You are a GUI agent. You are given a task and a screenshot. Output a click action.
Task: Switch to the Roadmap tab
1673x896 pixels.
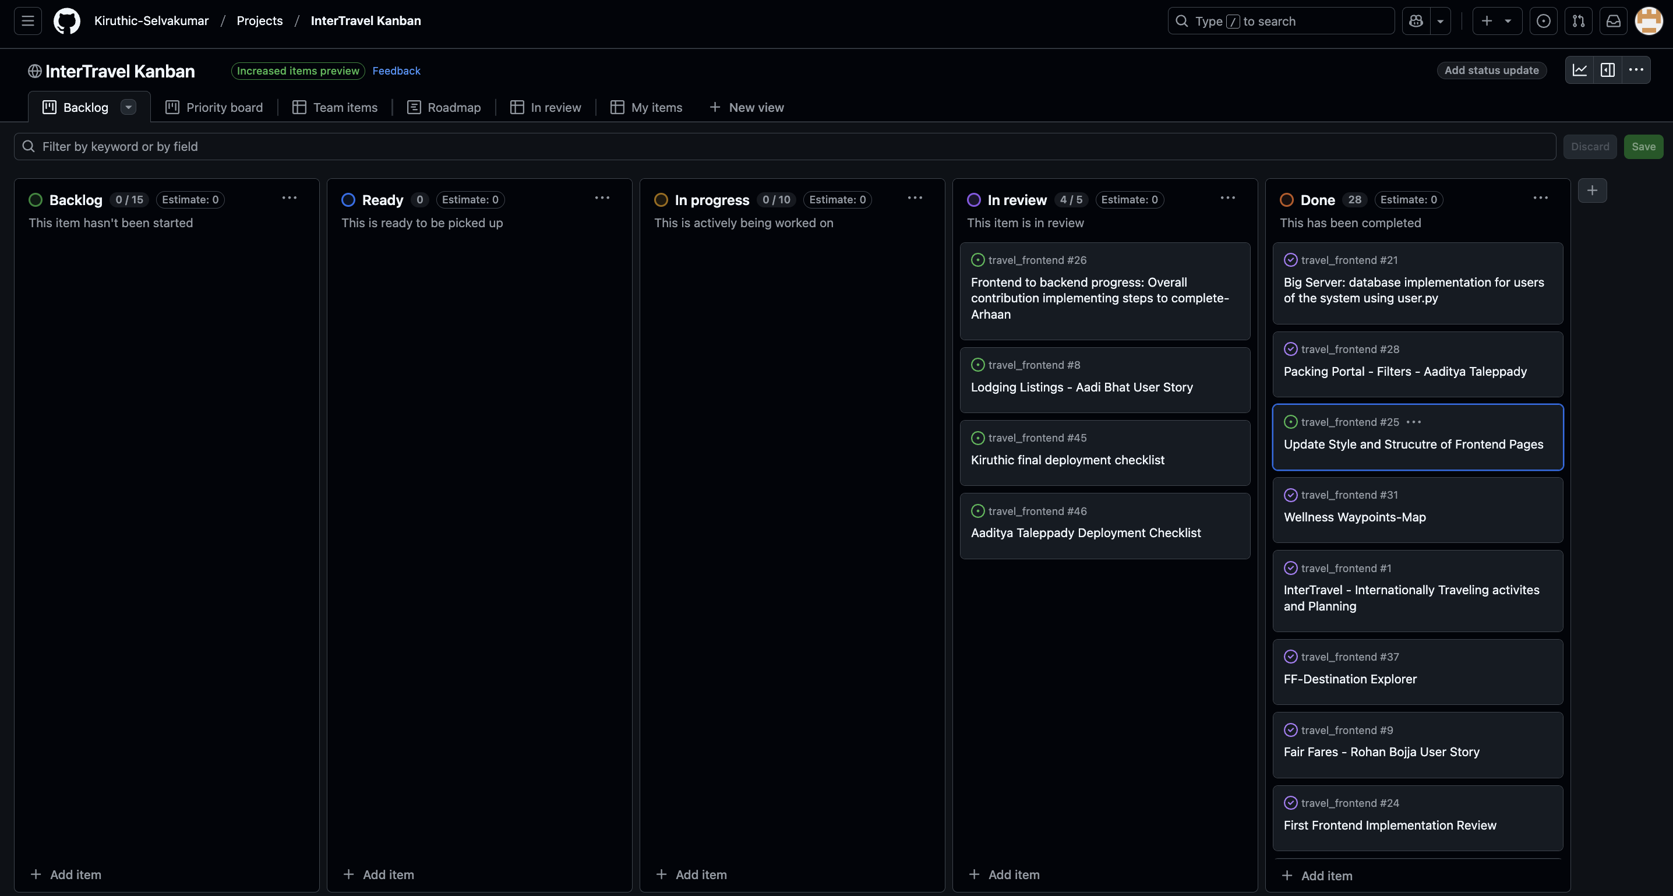pyautogui.click(x=443, y=107)
